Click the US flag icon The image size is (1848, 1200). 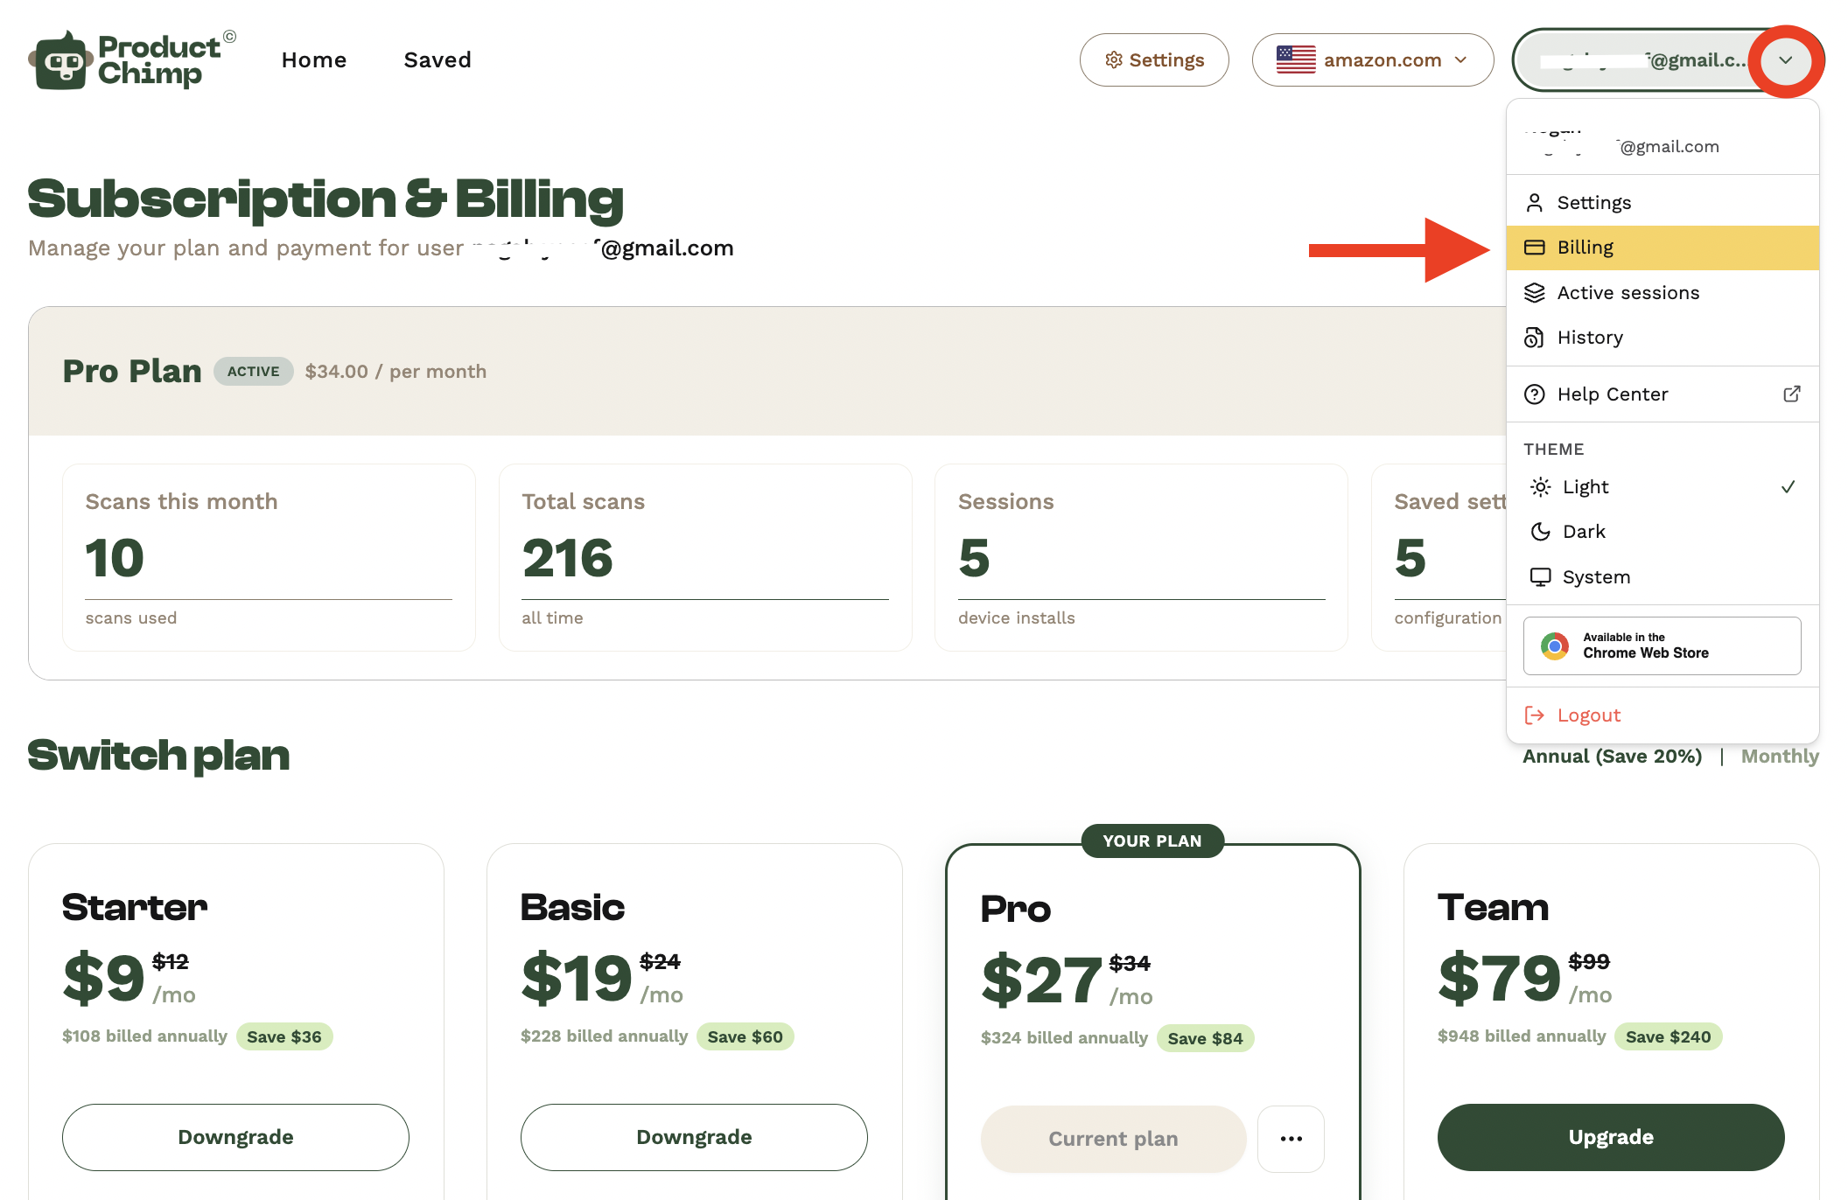pyautogui.click(x=1296, y=59)
